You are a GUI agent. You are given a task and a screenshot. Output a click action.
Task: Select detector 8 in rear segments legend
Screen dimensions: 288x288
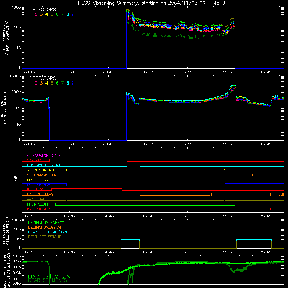[x=68, y=83]
